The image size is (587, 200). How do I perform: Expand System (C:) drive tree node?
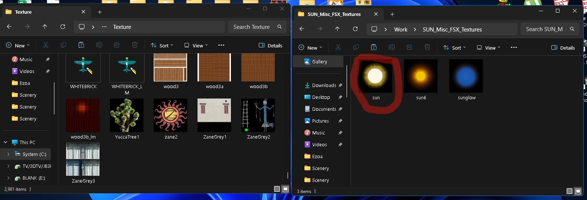8,154
